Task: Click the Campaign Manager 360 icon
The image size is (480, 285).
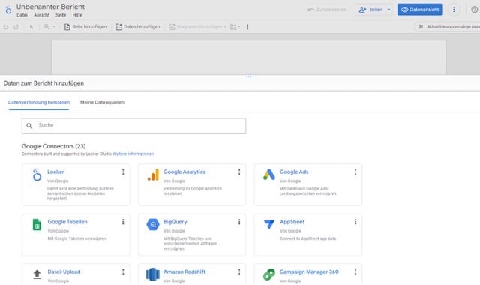Action: [x=269, y=274]
